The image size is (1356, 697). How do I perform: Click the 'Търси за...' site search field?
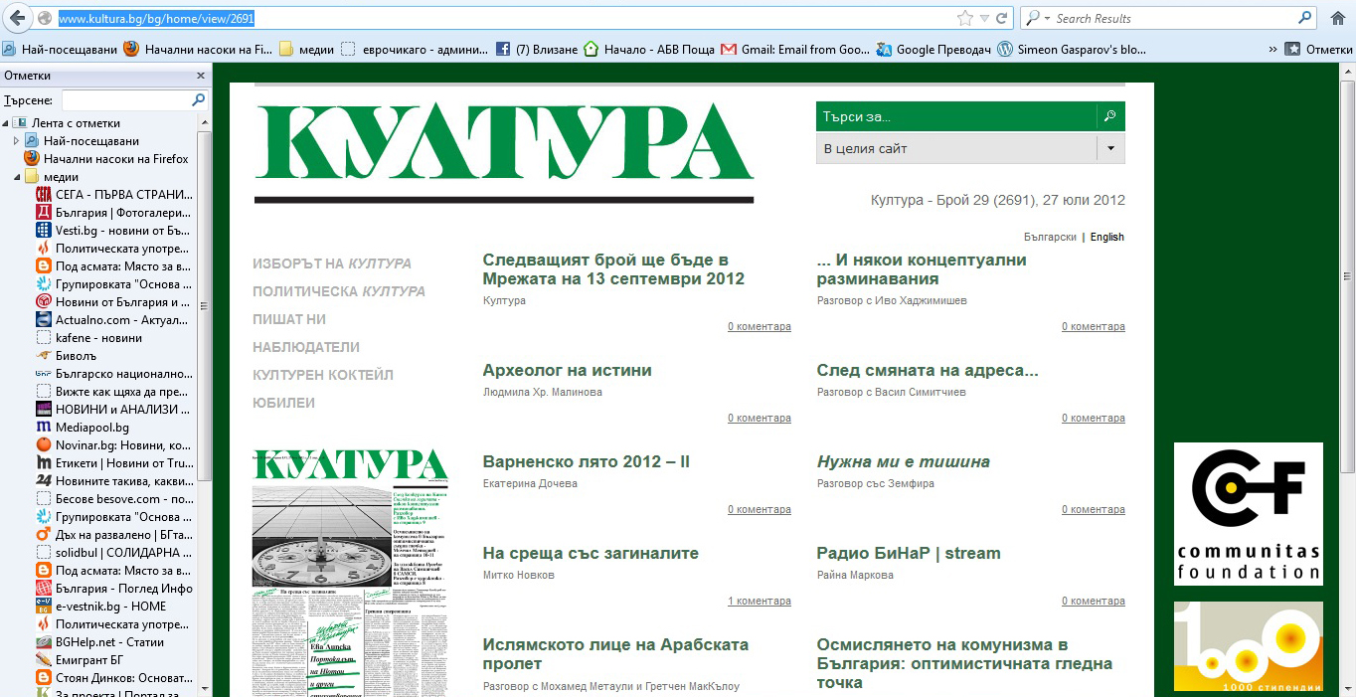(954, 116)
